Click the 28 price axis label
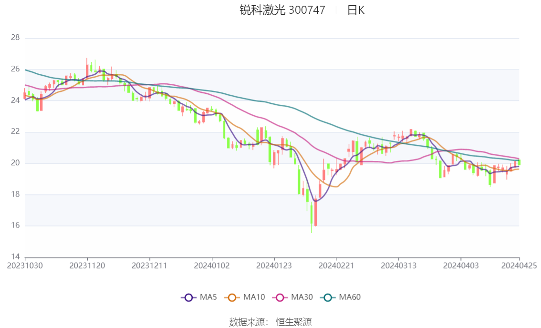Image resolution: width=541 pixels, height=328 pixels. [x=15, y=38]
